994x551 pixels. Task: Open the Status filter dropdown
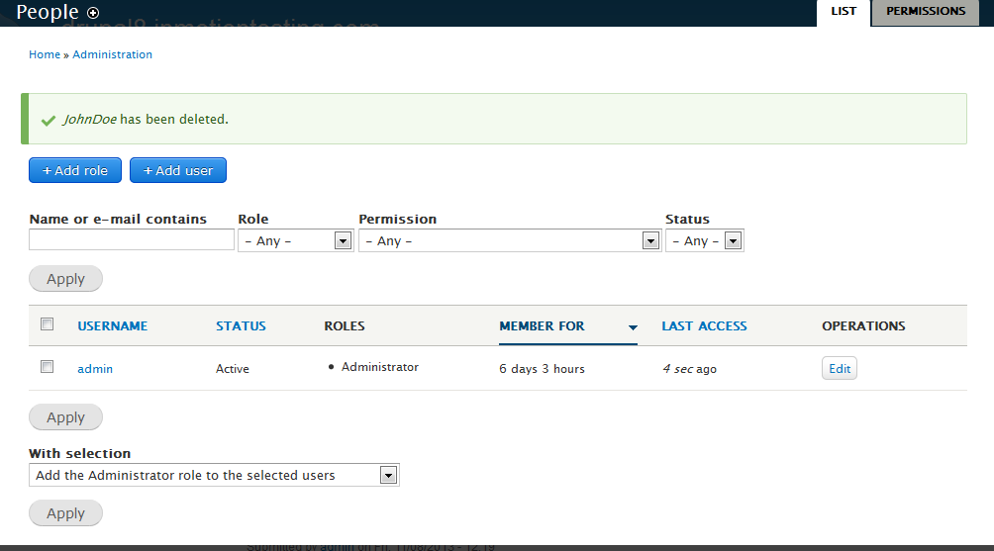[704, 240]
